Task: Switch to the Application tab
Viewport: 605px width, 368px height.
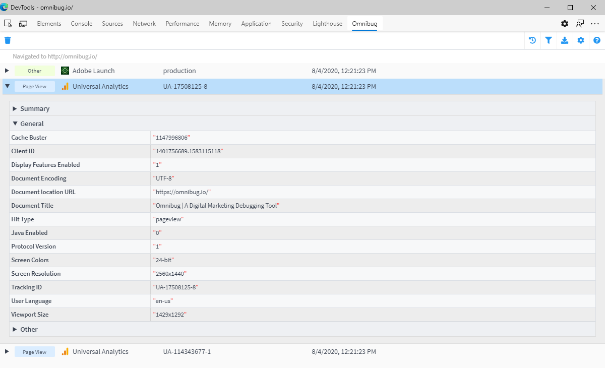Action: click(256, 24)
